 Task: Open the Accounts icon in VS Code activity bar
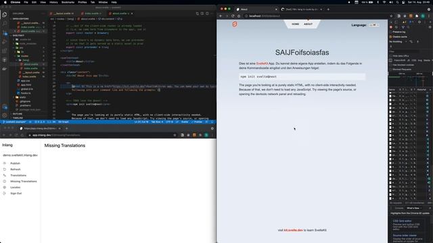[x=5, y=107]
